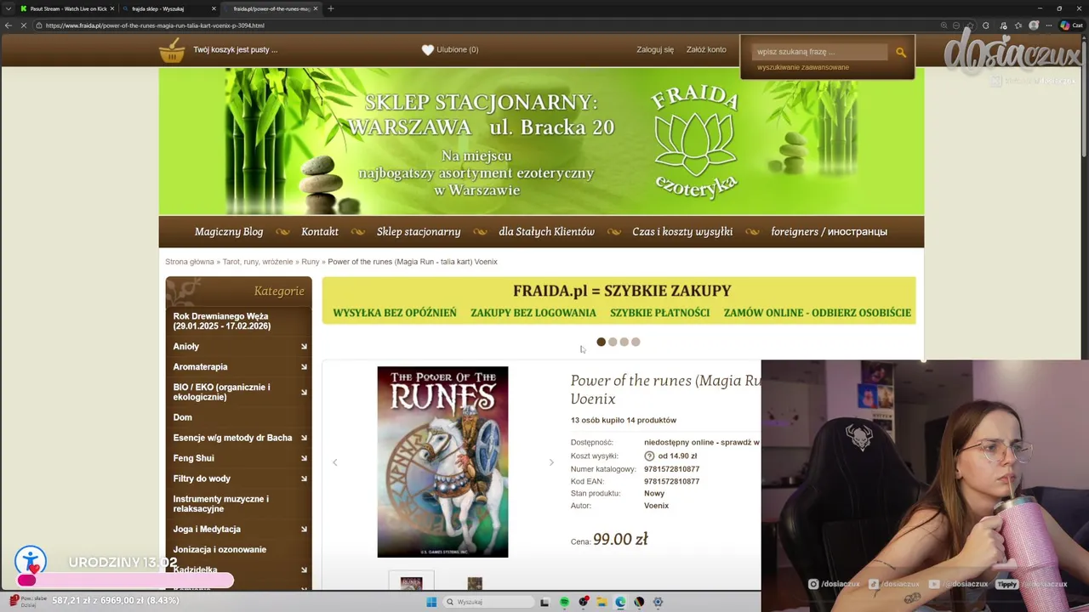Open File Explorer from the taskbar
1089x612 pixels.
click(x=602, y=602)
